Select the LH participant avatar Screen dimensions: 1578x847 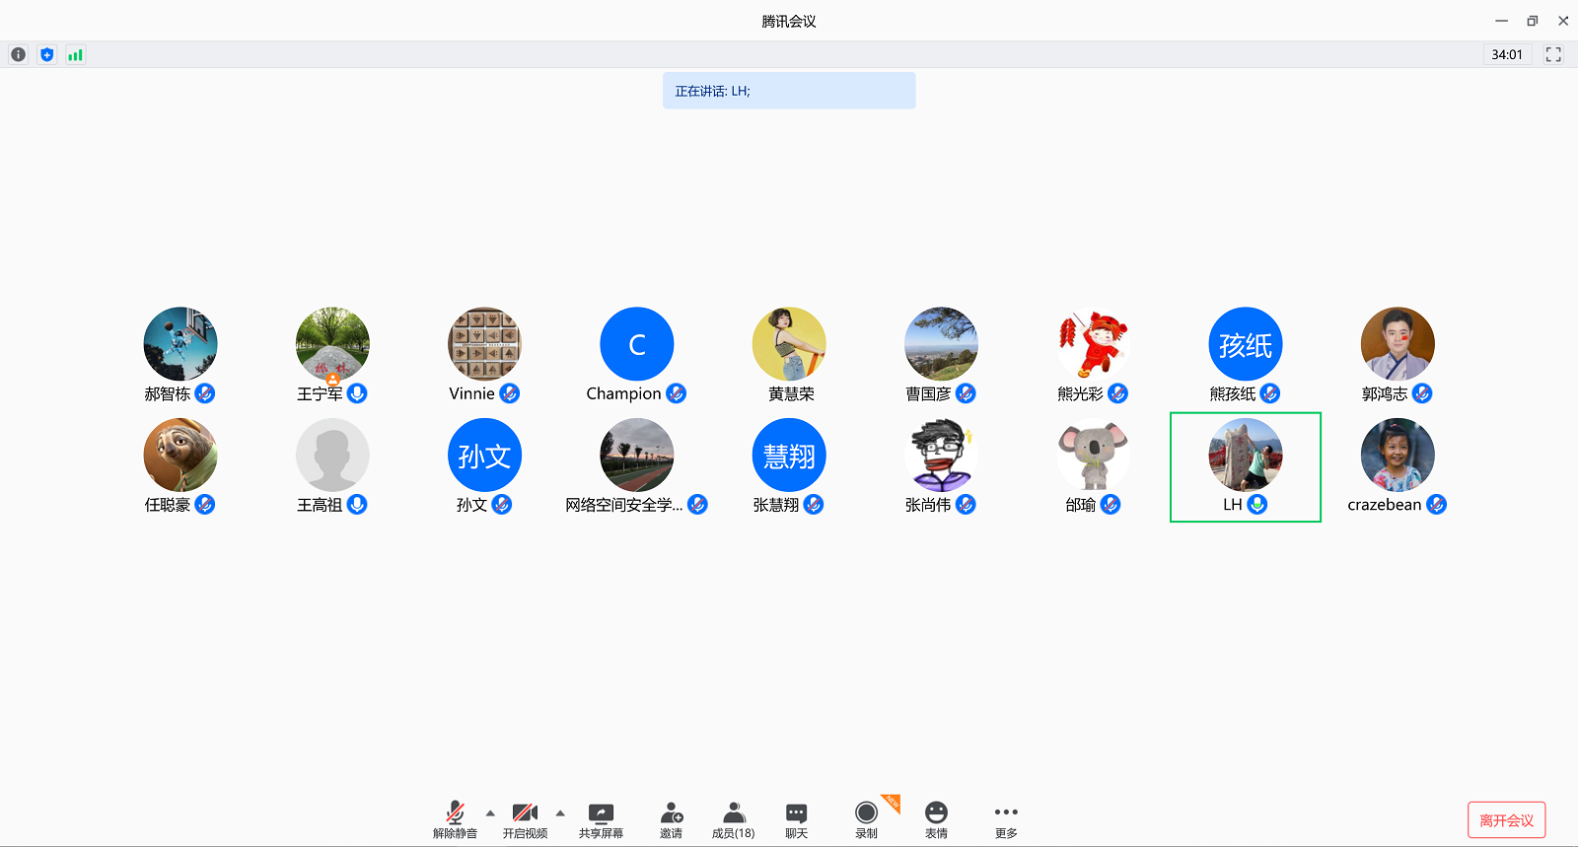click(x=1245, y=456)
